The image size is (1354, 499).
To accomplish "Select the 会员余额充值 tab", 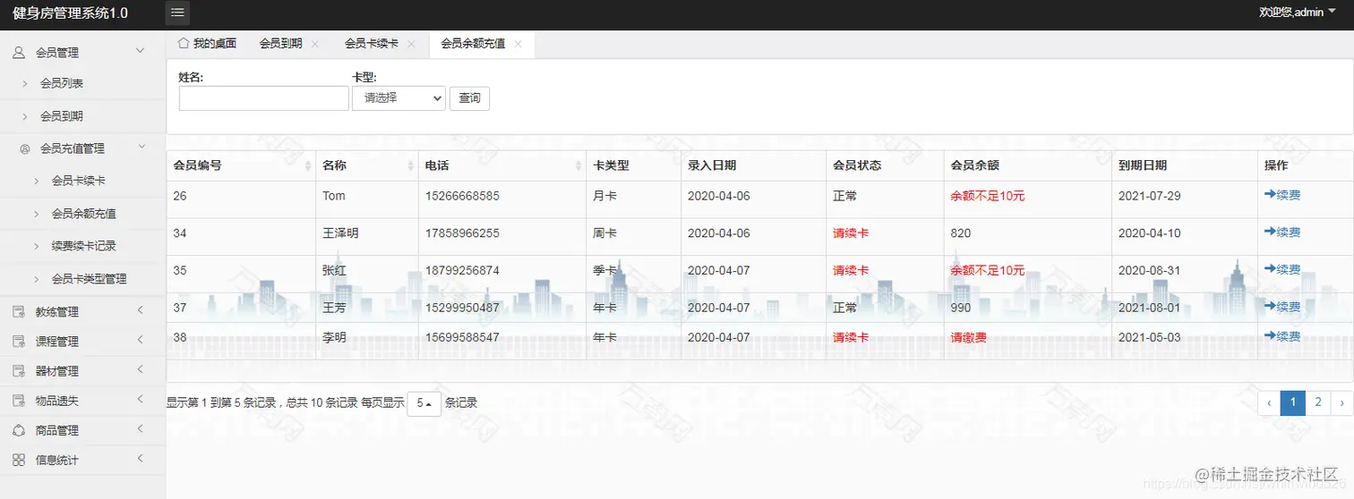I will pos(473,44).
